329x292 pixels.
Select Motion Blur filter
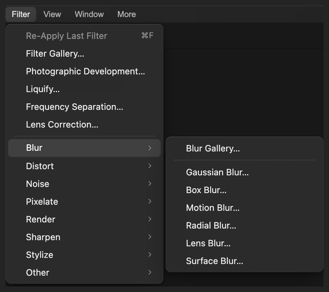[245, 208]
